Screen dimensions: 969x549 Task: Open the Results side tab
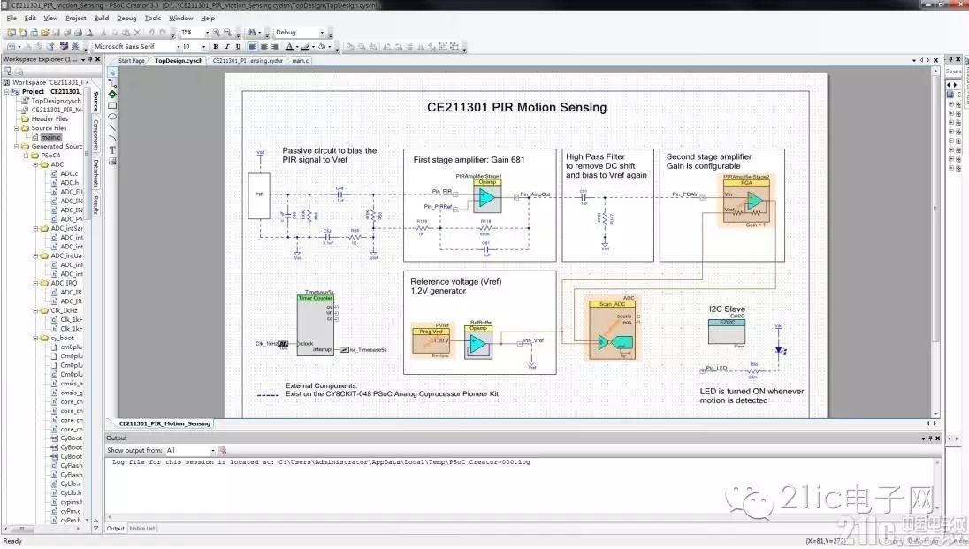coord(95,205)
